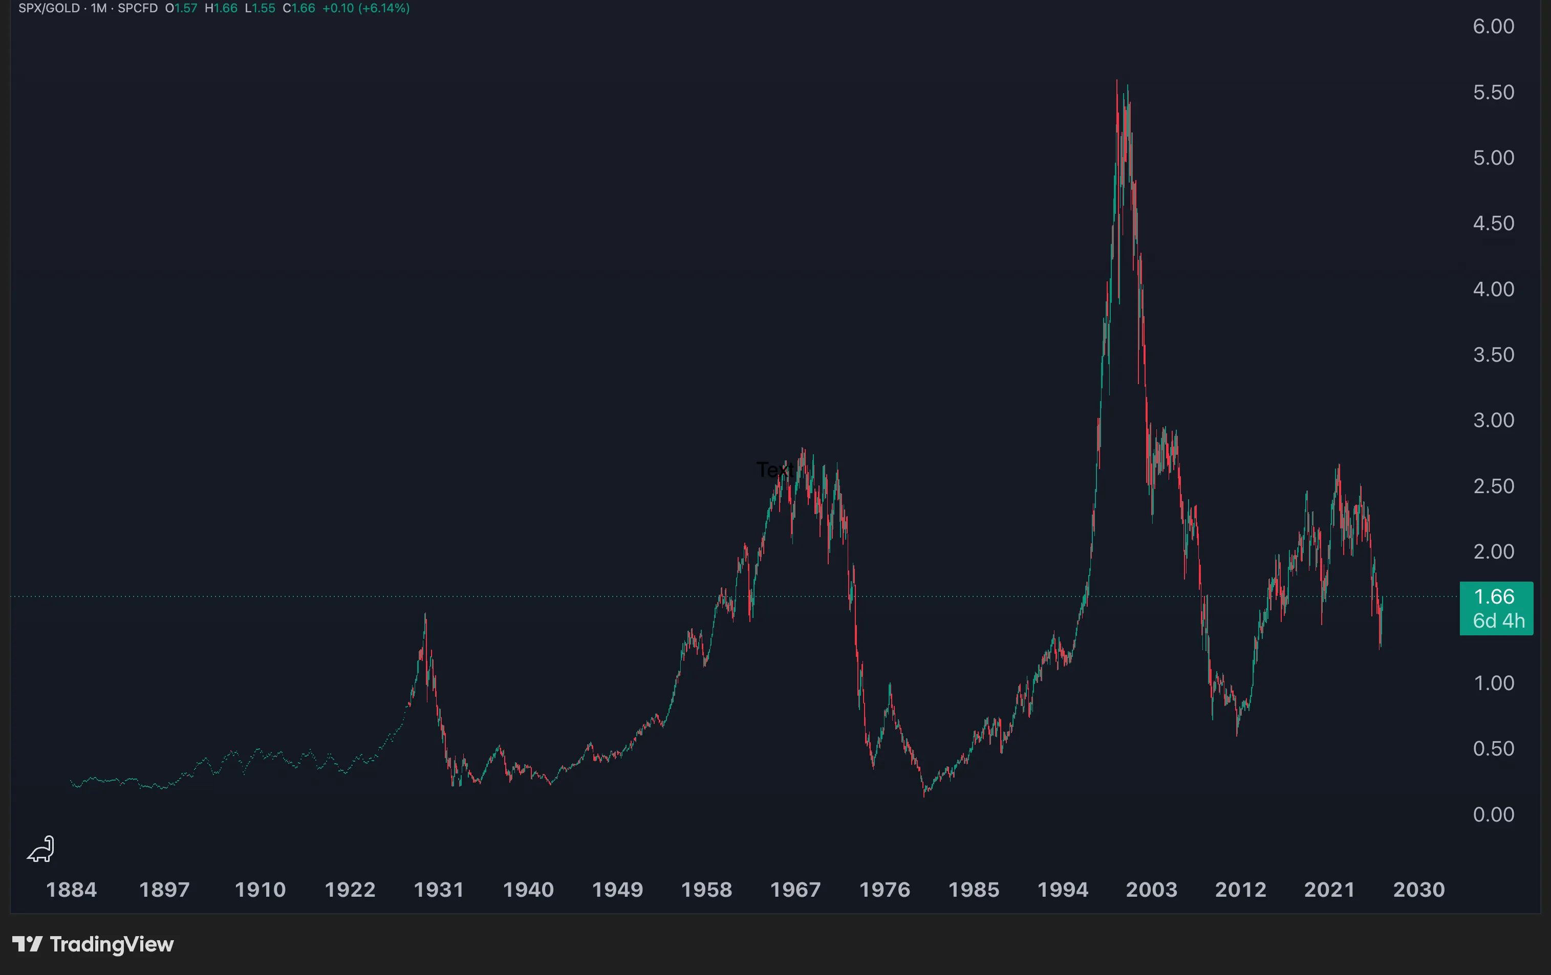Click the 1922 year label
The image size is (1551, 975).
click(350, 890)
